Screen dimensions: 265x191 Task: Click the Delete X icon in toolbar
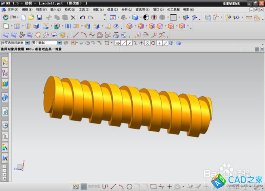[73, 17]
